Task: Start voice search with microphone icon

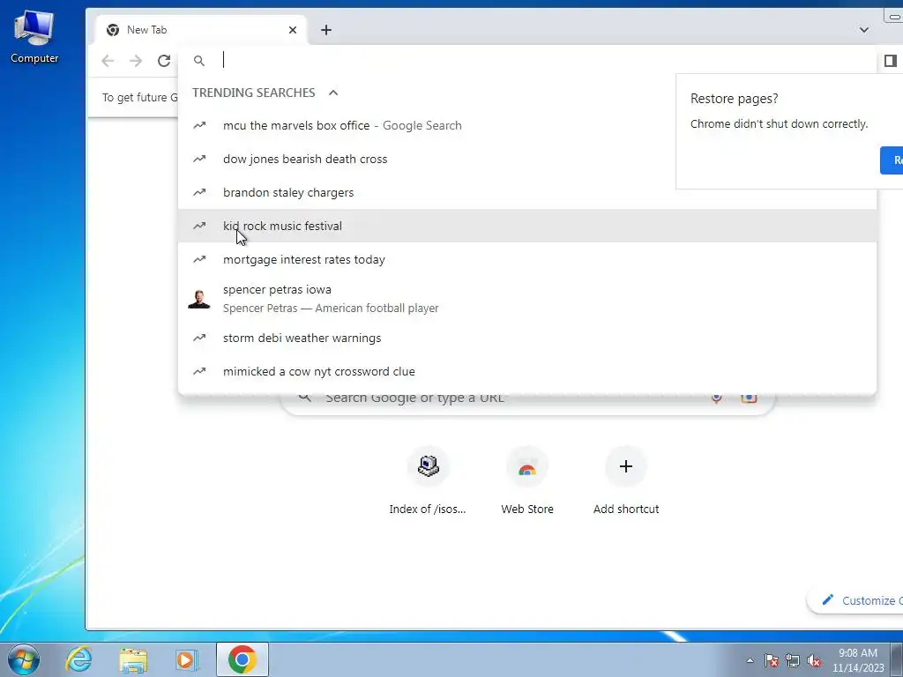Action: point(716,398)
